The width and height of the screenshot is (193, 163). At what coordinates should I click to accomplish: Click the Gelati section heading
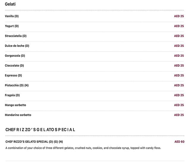[x=10, y=4]
